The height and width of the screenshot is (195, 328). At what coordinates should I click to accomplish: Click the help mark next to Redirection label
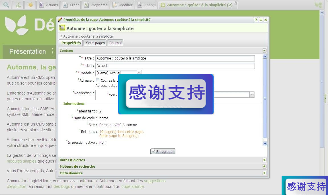[x=73, y=92]
